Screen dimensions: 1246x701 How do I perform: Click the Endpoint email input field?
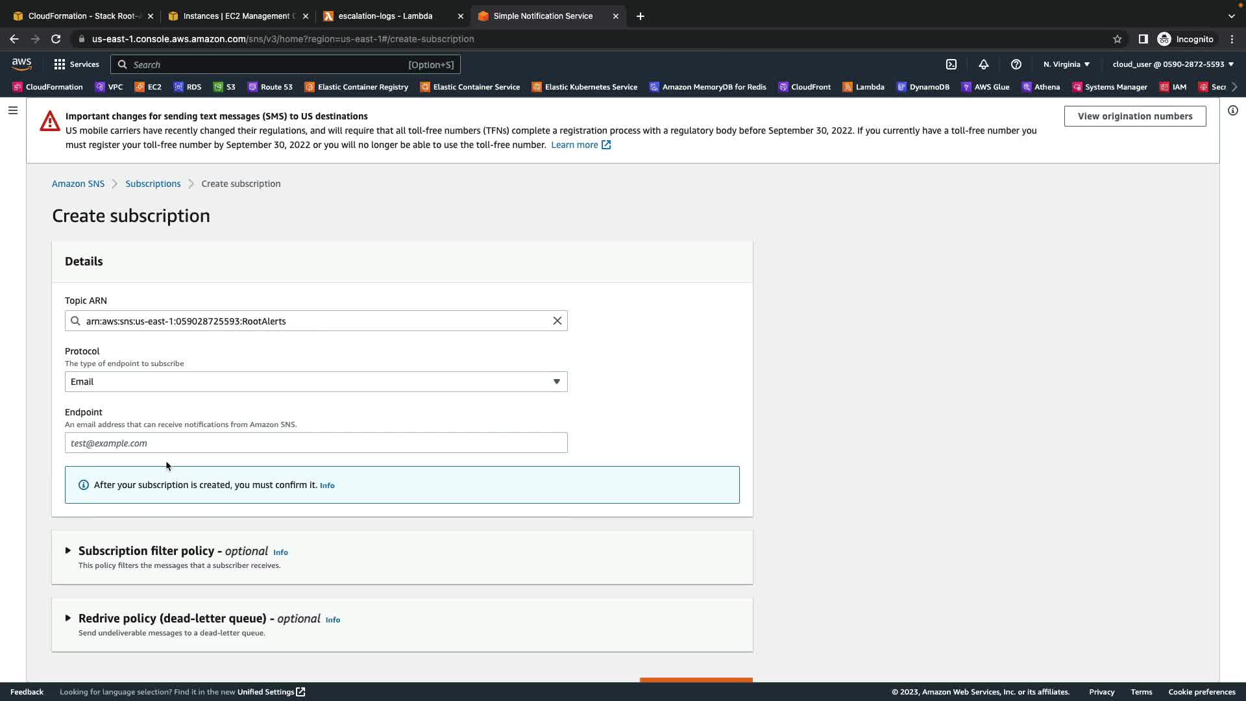pos(316,443)
